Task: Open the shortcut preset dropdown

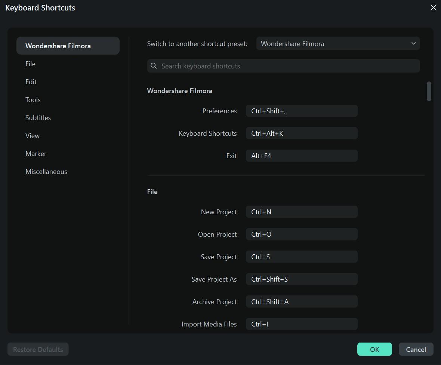Action: pos(338,44)
